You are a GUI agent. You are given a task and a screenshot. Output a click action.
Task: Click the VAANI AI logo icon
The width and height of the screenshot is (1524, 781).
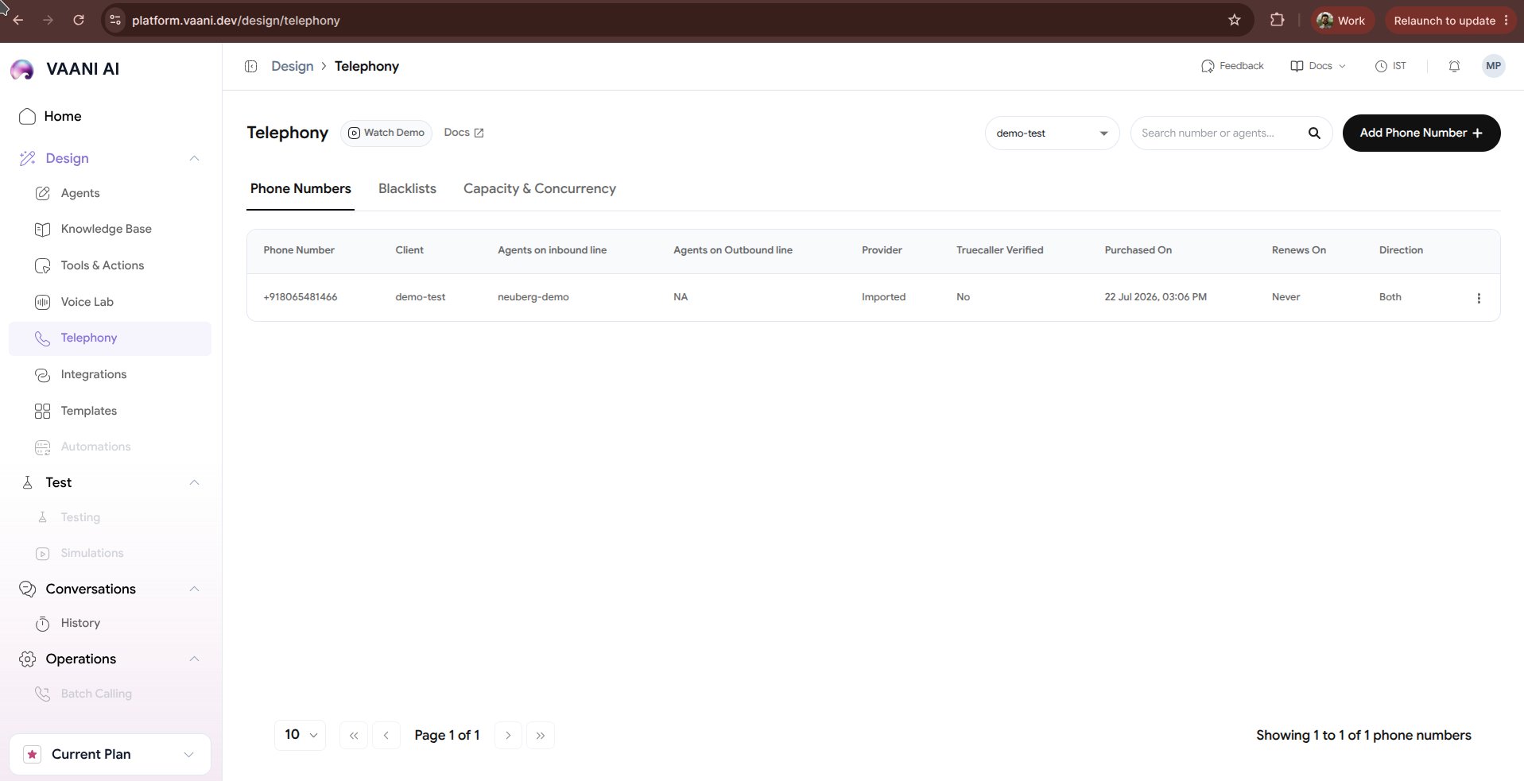(22, 69)
